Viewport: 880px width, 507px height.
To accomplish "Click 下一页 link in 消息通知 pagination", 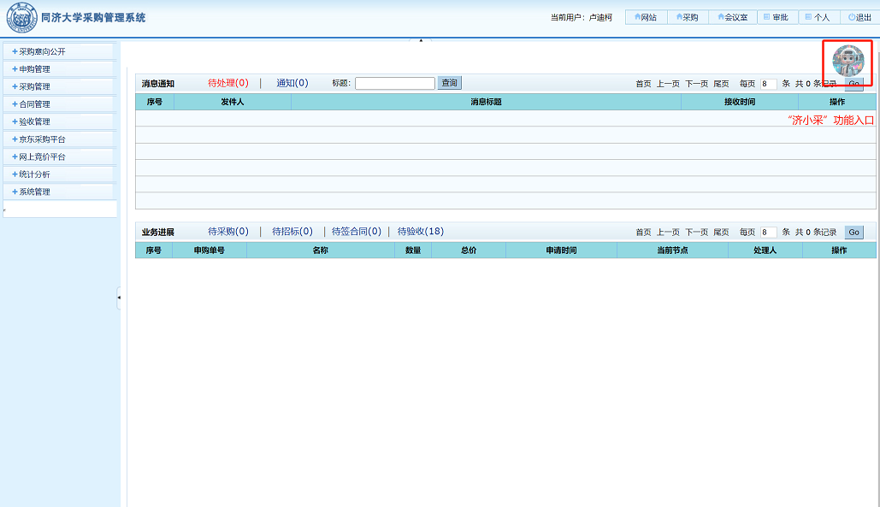I will 696,84.
